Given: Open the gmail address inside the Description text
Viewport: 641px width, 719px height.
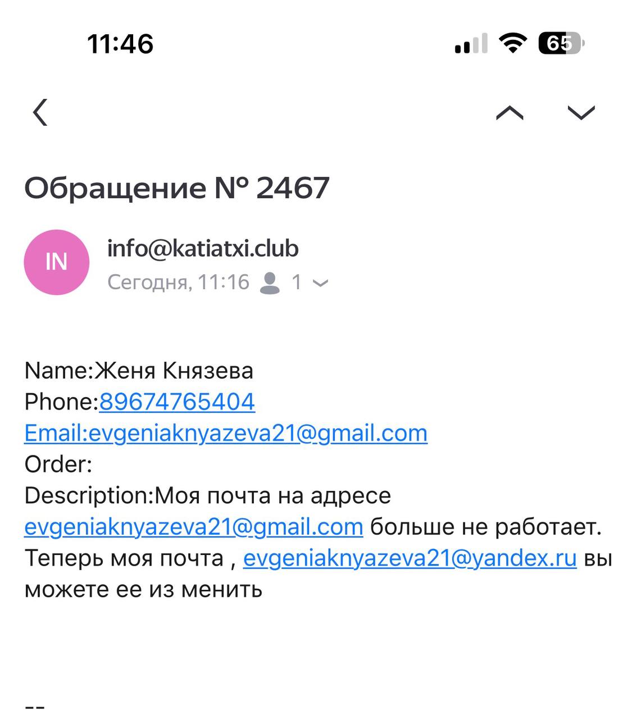Looking at the screenshot, I should pos(194,527).
